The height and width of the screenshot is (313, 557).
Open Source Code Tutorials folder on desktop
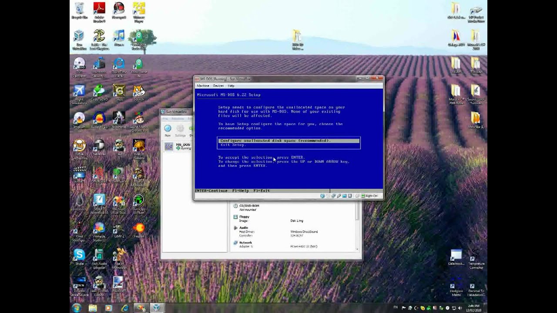[x=476, y=95]
